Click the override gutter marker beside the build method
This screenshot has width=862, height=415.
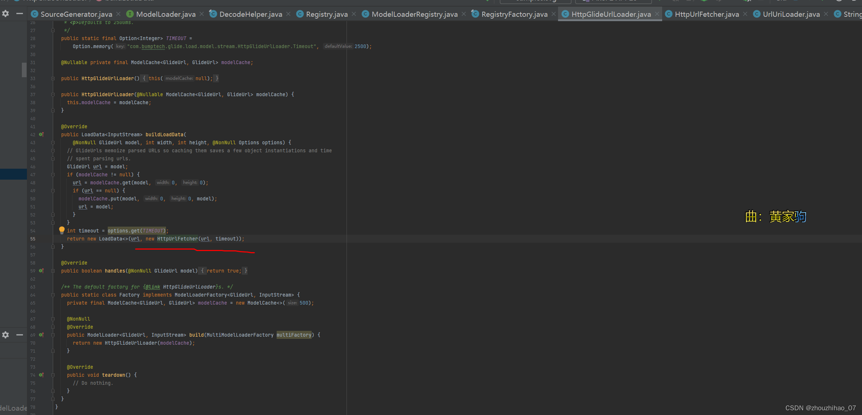point(41,335)
